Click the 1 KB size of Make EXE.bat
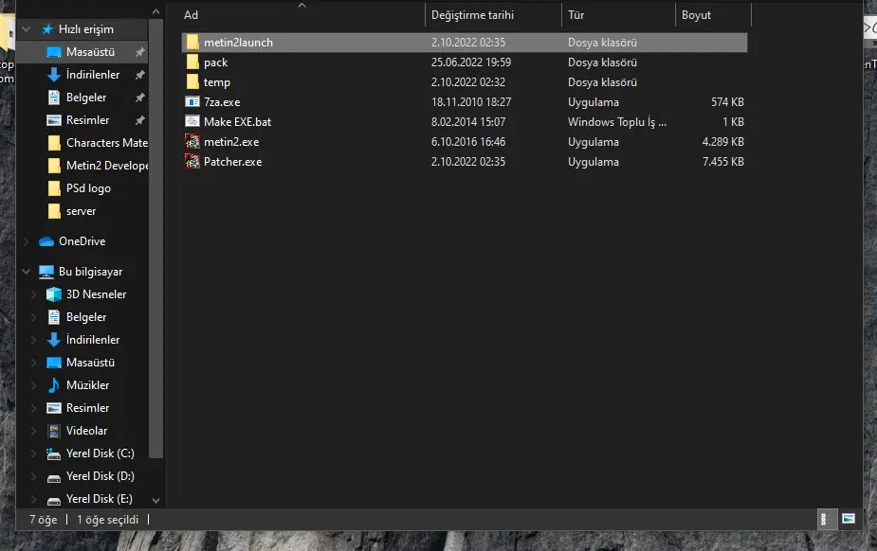Screen dimensions: 877x551 (733, 122)
